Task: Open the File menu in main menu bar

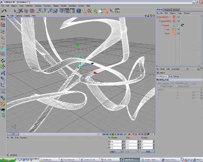Action: [x=2, y=6]
